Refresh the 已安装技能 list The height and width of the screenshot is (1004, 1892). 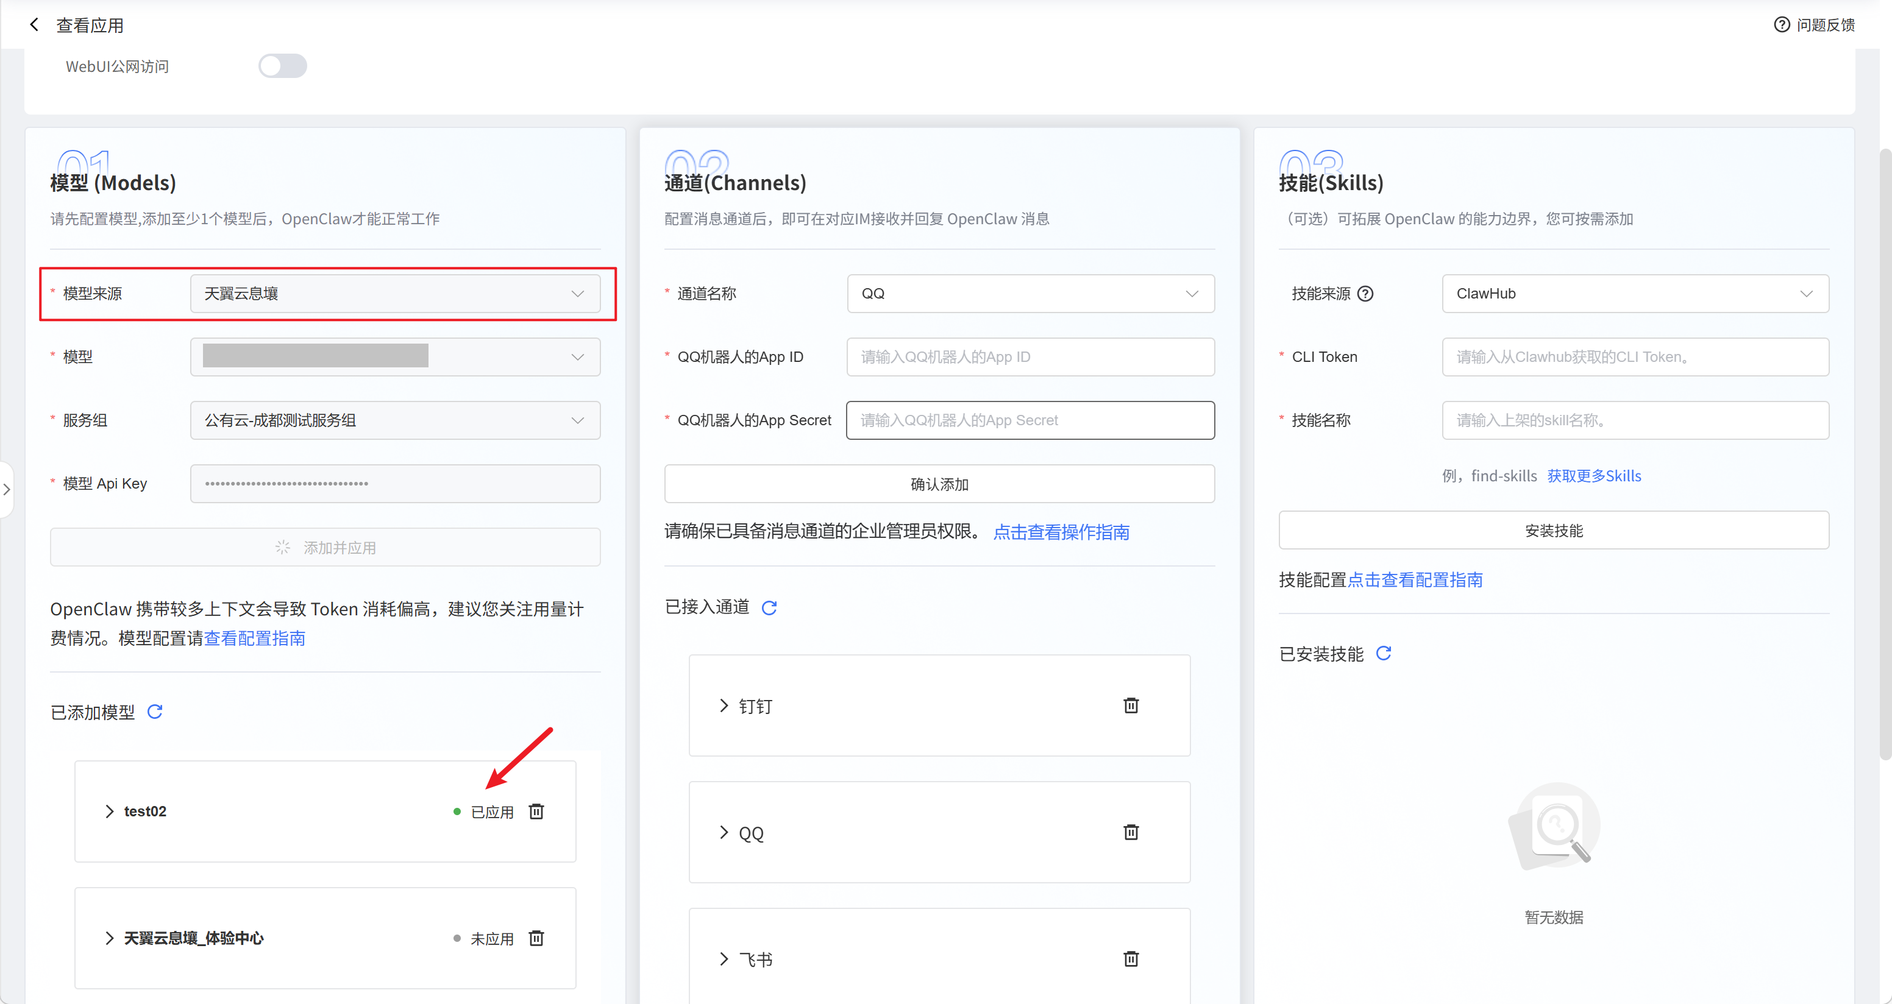tap(1384, 653)
